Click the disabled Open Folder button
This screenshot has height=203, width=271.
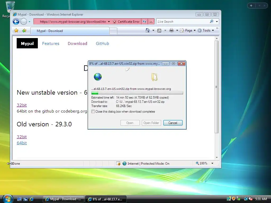151,123
